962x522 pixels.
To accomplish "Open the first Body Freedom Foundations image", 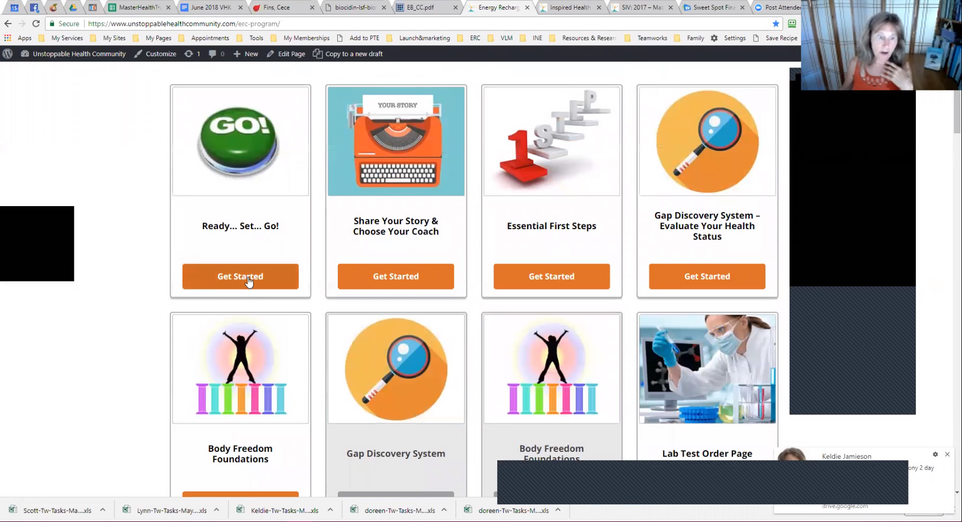I will [x=240, y=369].
